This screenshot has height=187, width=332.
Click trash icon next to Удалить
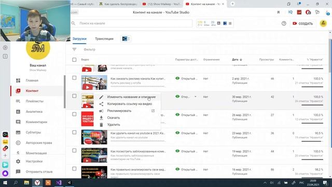[101, 125]
